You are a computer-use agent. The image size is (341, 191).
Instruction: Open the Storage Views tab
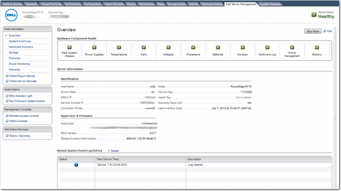click(x=176, y=4)
